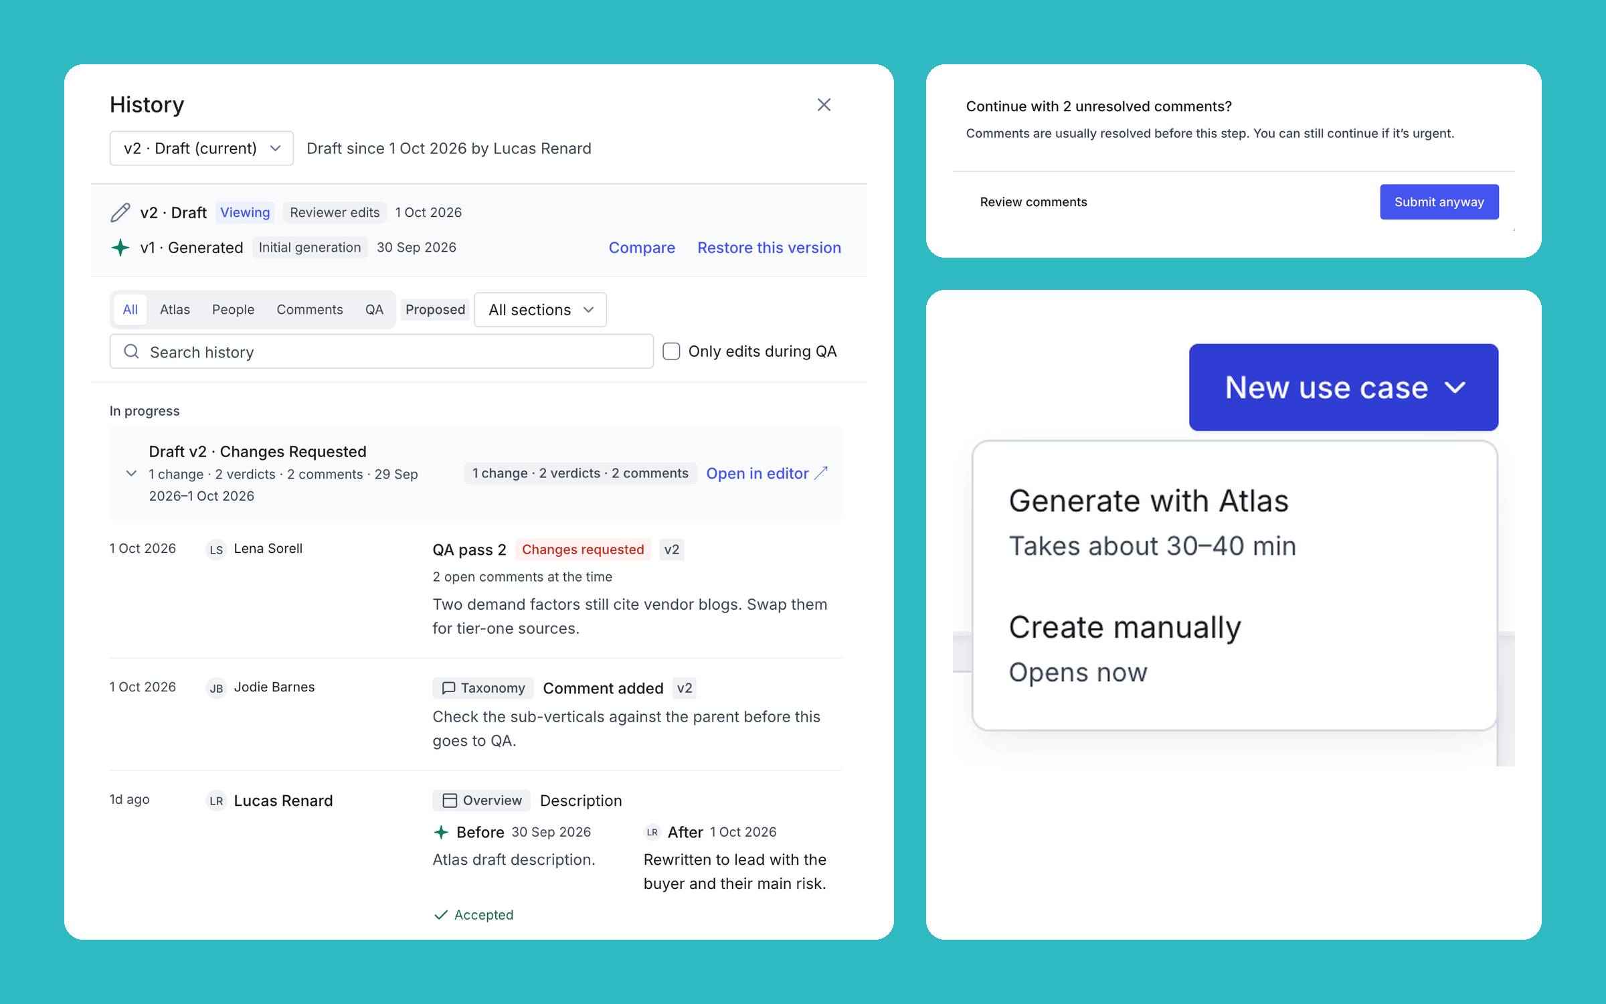Image resolution: width=1606 pixels, height=1004 pixels.
Task: Enable Only edits during QA checkbox
Action: coord(671,351)
